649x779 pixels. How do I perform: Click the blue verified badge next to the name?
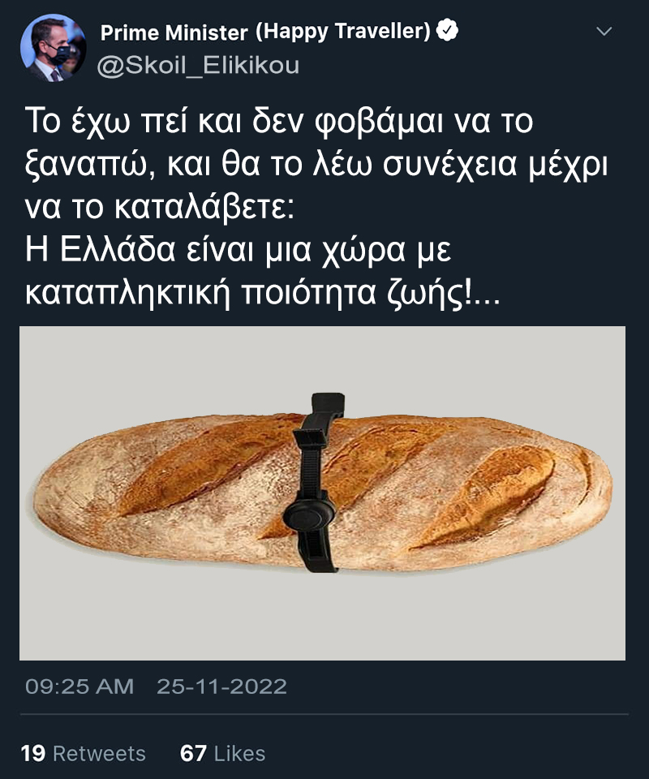pyautogui.click(x=447, y=31)
